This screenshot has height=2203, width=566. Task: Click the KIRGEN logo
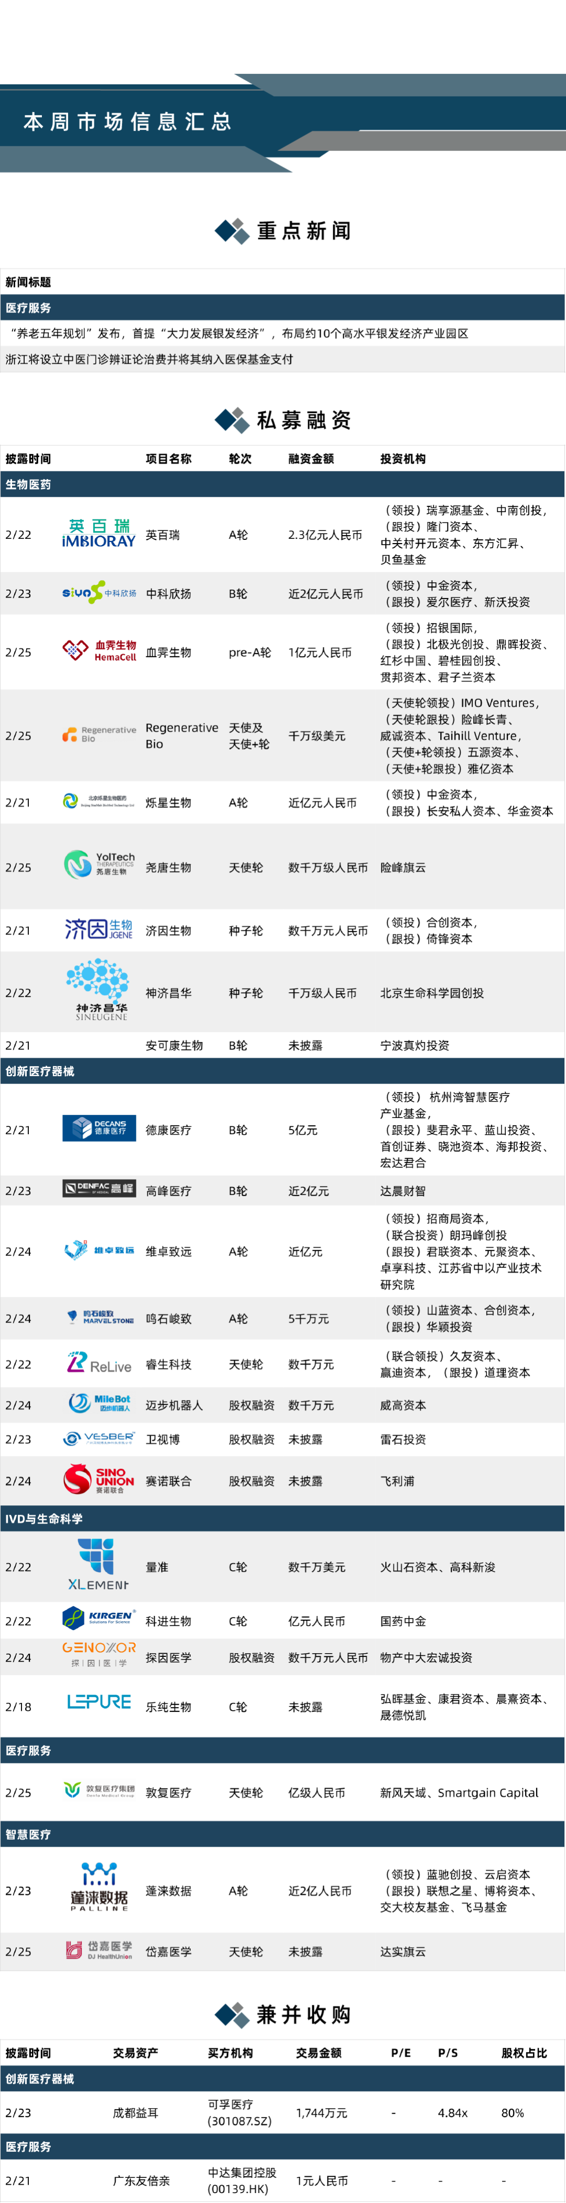point(99,1619)
